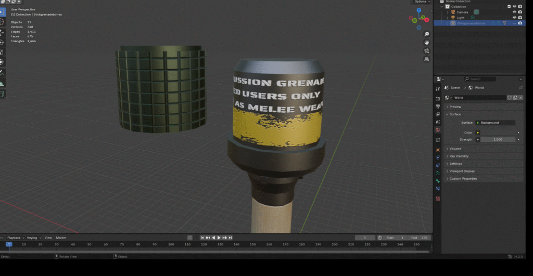Open the Tool properties tab

[x=438, y=89]
